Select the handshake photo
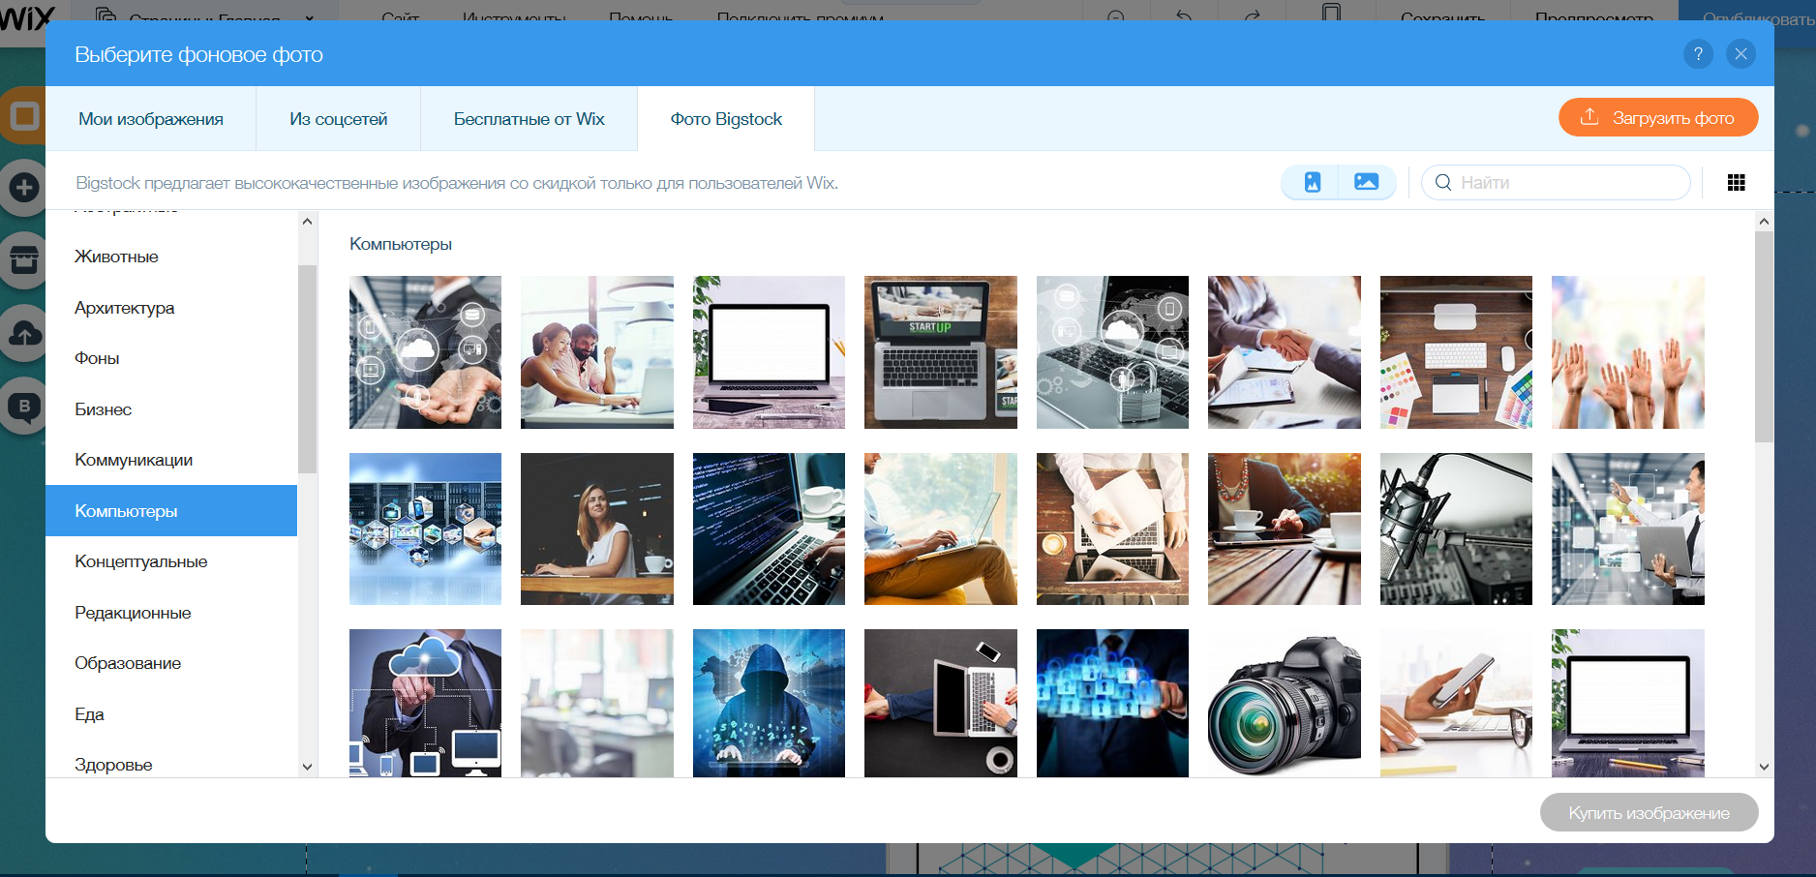Screen dimensions: 1816x877 [x=1285, y=352]
